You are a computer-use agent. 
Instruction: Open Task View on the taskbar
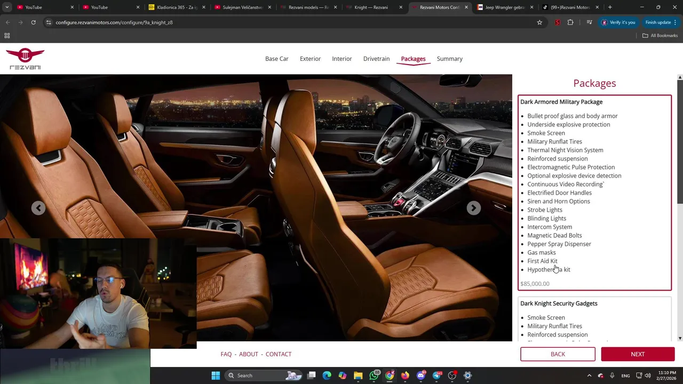pos(312,375)
